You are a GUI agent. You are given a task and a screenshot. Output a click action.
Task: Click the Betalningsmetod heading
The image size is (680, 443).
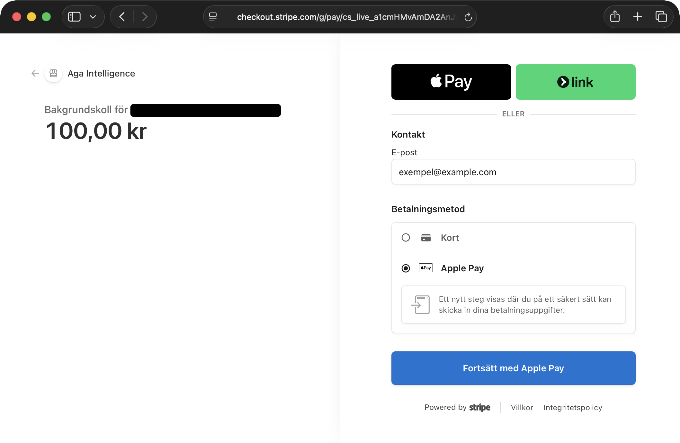[428, 209]
